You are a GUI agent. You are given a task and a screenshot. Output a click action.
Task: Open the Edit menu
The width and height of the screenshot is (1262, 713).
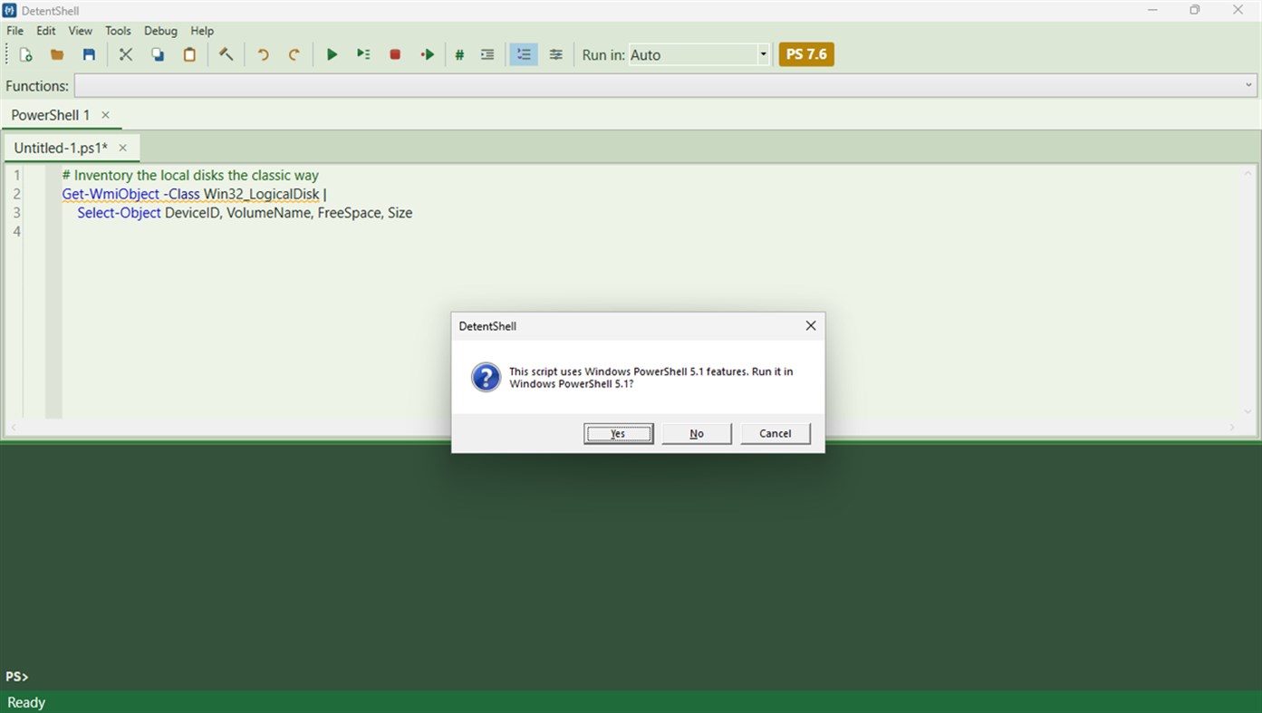point(46,31)
